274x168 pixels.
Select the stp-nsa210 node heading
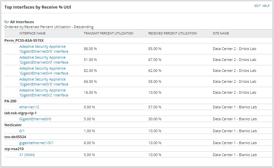tap(14, 149)
